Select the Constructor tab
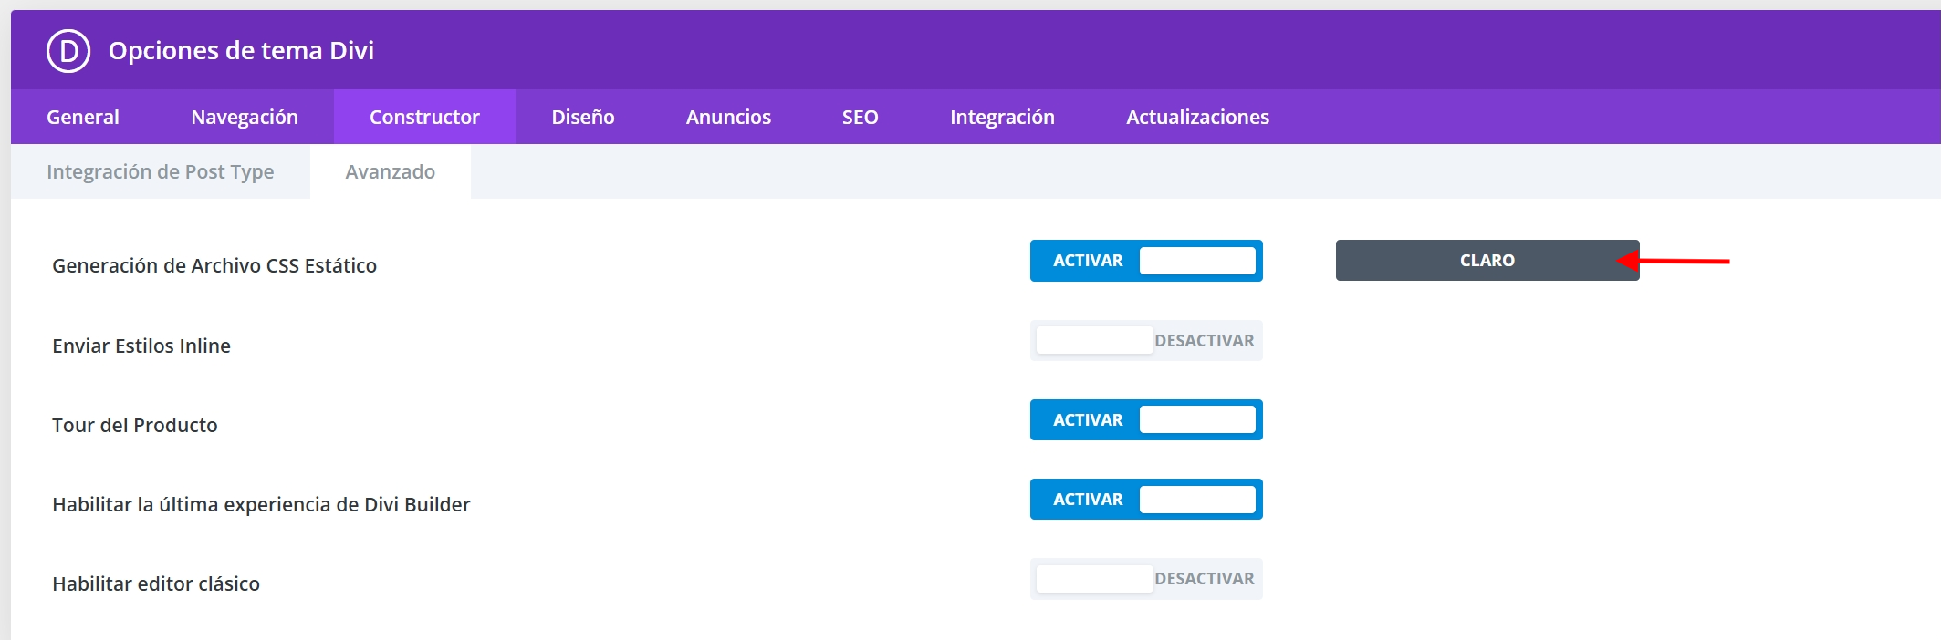Image resolution: width=1941 pixels, height=640 pixels. (424, 117)
